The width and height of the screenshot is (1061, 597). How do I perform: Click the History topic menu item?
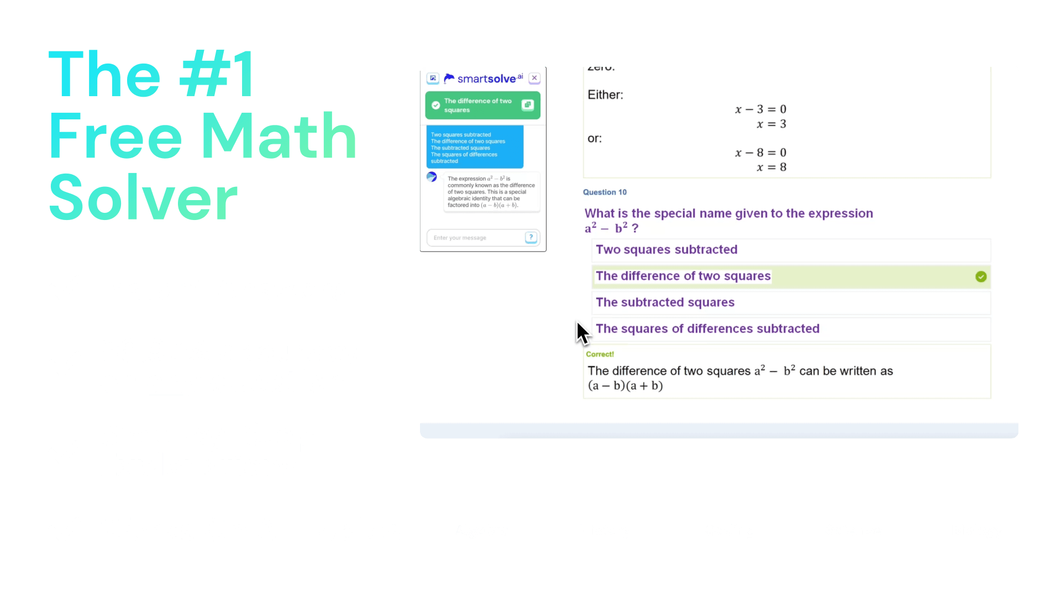tap(605, 530)
